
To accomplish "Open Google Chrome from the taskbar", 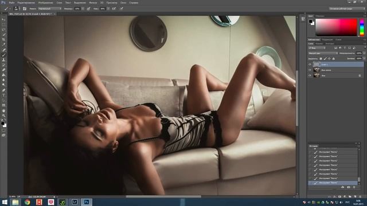I will pyautogui.click(x=28, y=202).
